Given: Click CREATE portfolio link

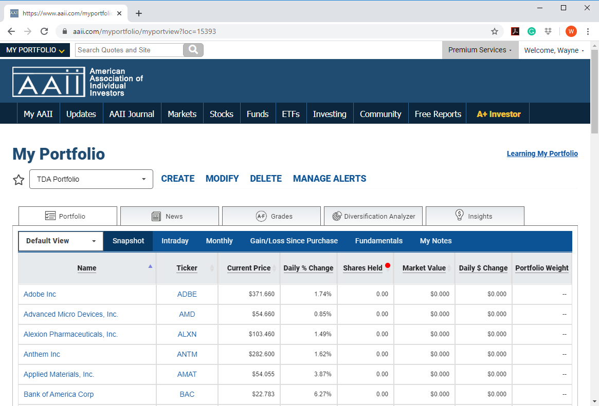Looking at the screenshot, I should tap(177, 179).
